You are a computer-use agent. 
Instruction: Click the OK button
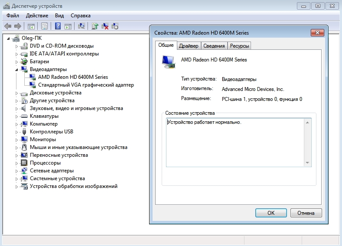271,213
